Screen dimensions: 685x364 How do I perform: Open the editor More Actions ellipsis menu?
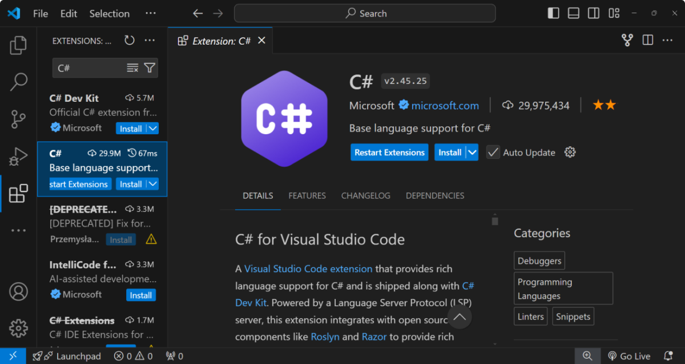[x=667, y=40]
